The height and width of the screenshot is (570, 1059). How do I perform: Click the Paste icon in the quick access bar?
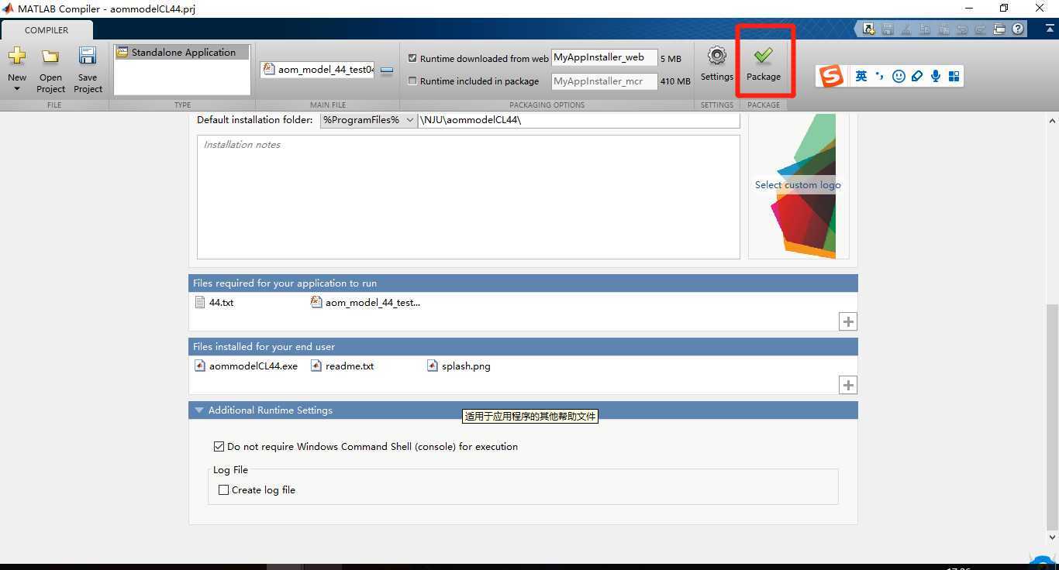[x=943, y=29]
